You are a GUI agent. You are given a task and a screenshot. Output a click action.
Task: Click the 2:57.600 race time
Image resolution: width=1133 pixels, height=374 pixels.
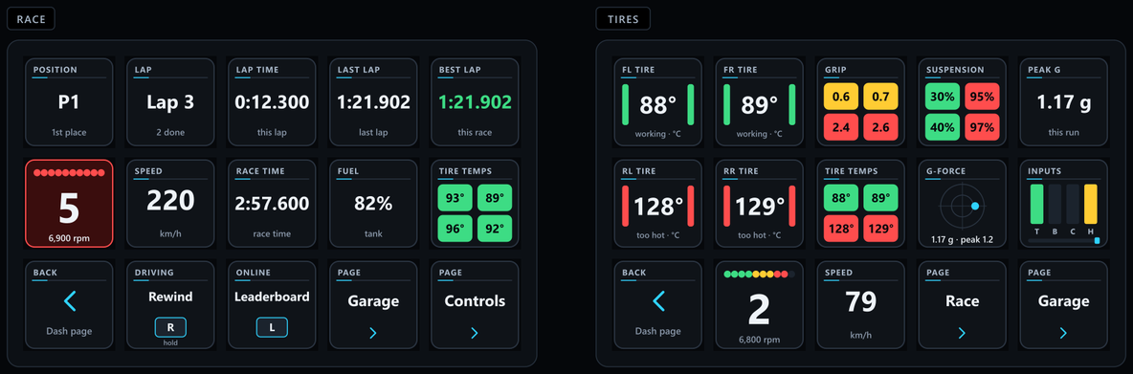(272, 204)
